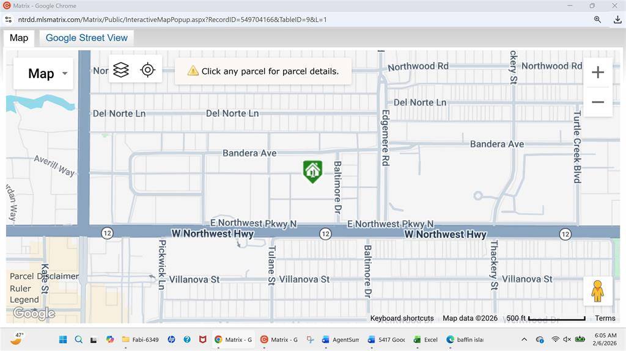626x351 pixels.
Task: Click the locate/crosshair target icon
Action: click(147, 70)
